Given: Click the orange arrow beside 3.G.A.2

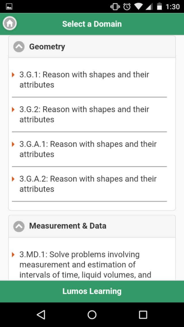Looking at the screenshot, I should (13, 179).
